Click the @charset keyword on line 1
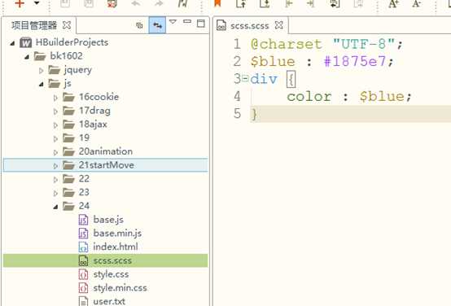The image size is (451, 306). pos(286,44)
